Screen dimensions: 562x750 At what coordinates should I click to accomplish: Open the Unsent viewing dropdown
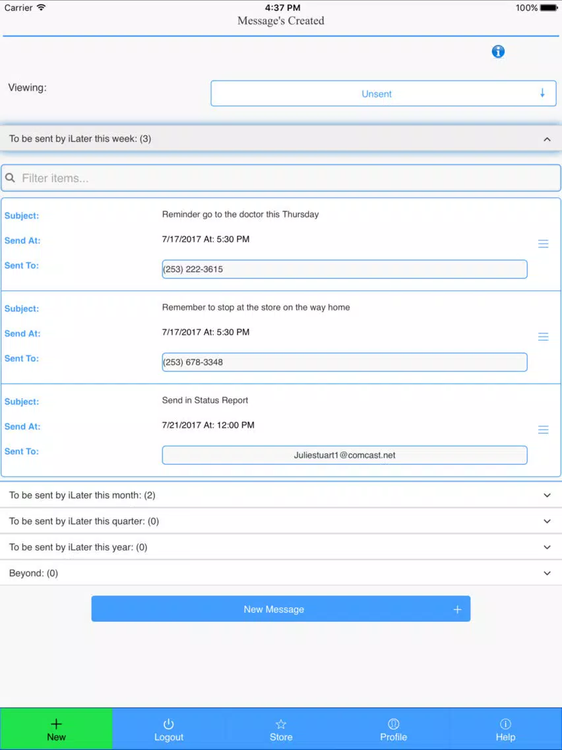(x=383, y=93)
